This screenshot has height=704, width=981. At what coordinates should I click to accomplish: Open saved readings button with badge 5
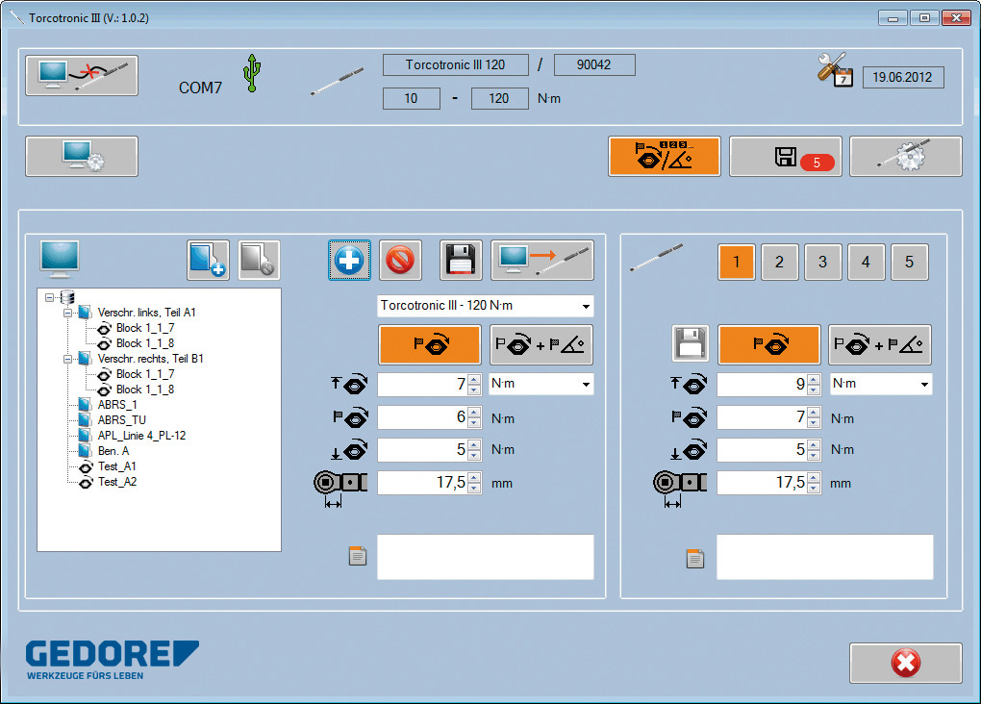tap(785, 157)
